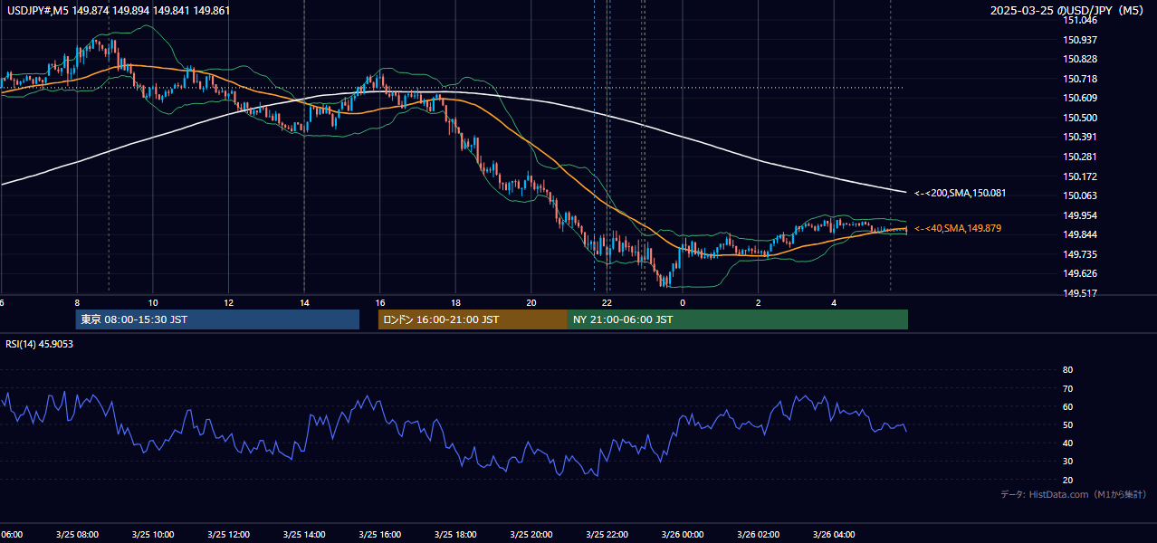This screenshot has width=1157, height=543.
Task: Click price axis value 149.954
Action: pyautogui.click(x=1080, y=215)
